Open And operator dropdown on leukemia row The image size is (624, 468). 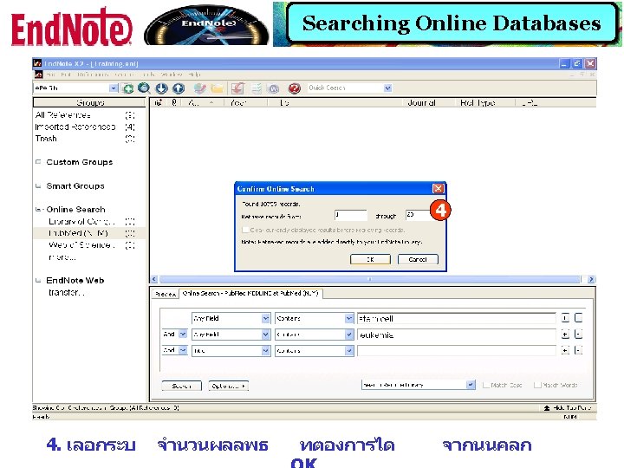tap(183, 335)
